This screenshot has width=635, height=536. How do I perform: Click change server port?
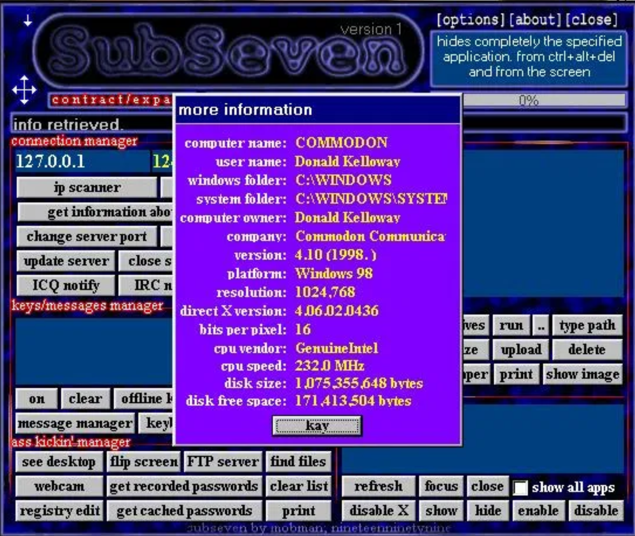pos(87,236)
